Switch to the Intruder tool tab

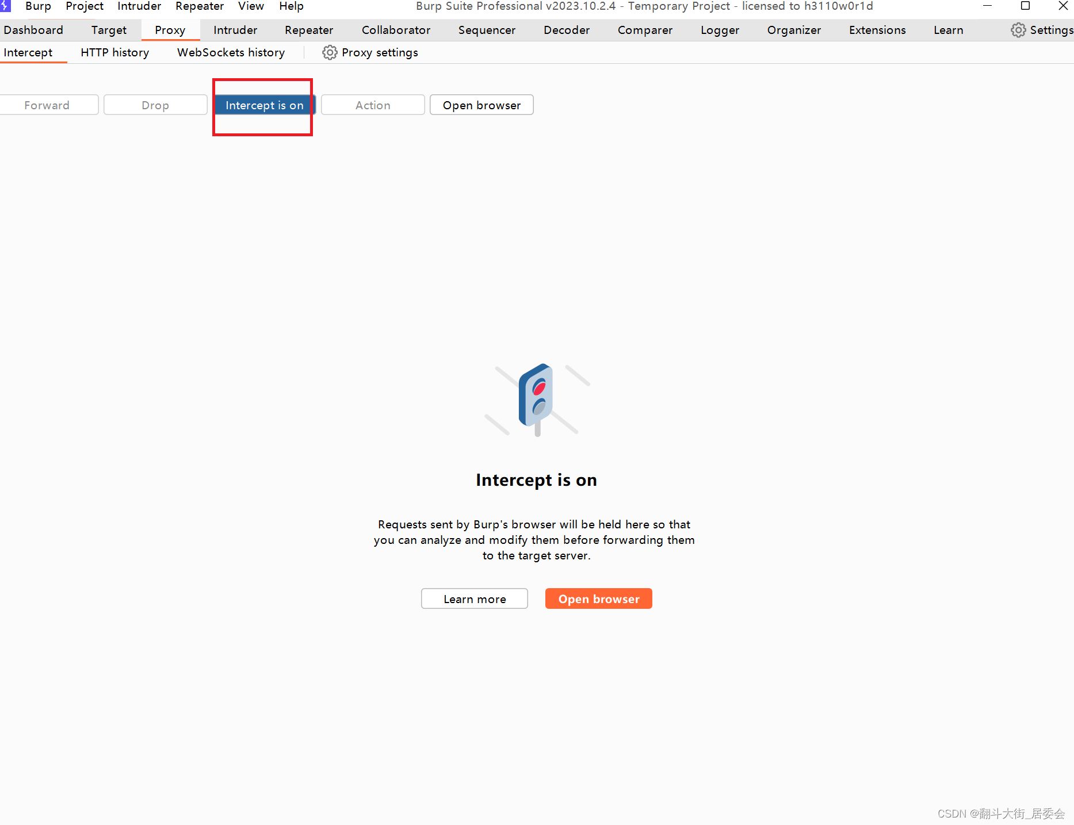(x=235, y=30)
